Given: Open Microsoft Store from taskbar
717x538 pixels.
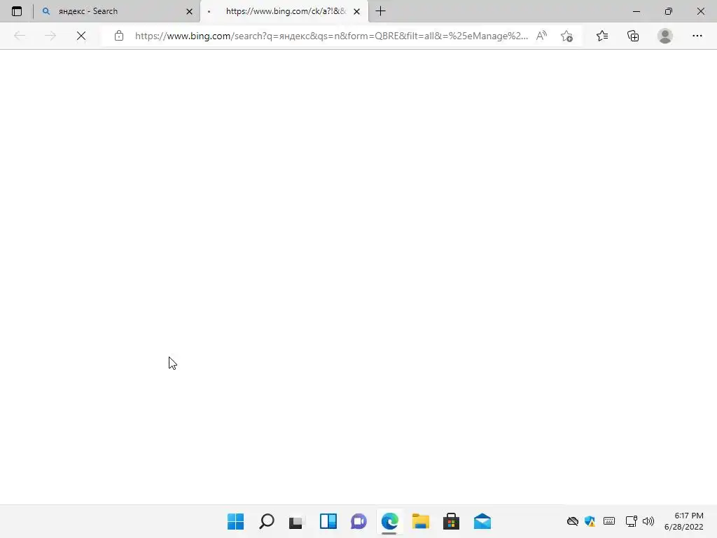Looking at the screenshot, I should [x=451, y=521].
